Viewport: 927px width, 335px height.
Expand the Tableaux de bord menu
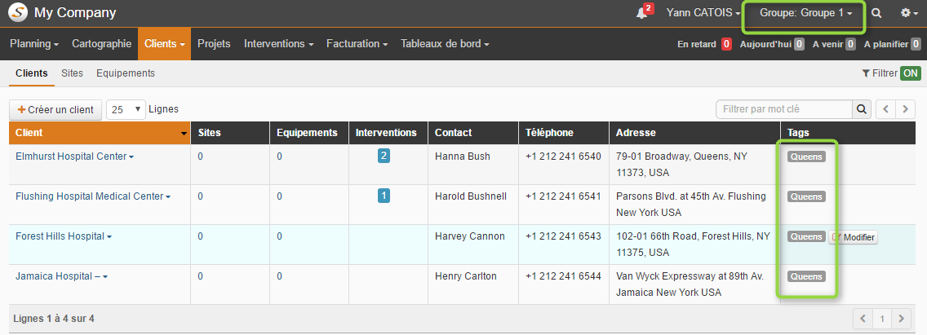(445, 44)
